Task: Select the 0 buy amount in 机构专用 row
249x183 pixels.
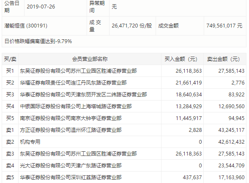Action: point(200,142)
